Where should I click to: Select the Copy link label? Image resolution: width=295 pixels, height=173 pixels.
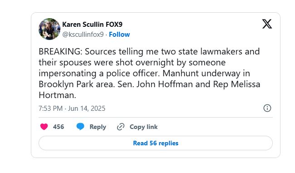point(143,127)
